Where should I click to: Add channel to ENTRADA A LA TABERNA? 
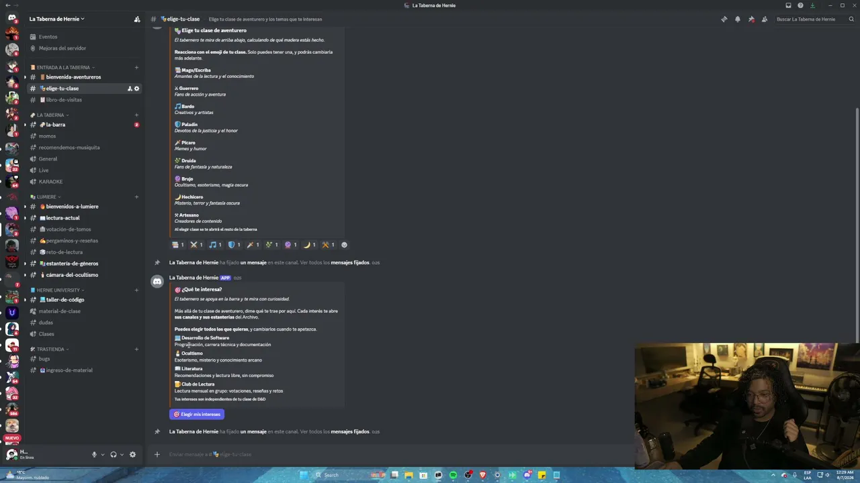(x=136, y=67)
